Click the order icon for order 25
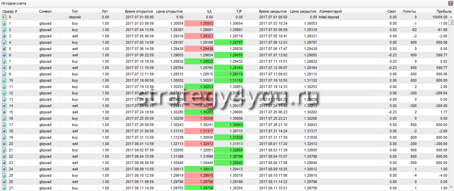 point(4,175)
